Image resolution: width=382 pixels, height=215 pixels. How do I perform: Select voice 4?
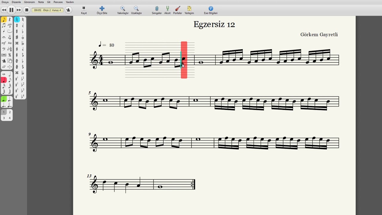point(10,118)
